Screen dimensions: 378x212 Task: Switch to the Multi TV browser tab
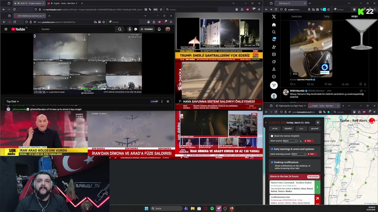pyautogui.click(x=29, y=3)
